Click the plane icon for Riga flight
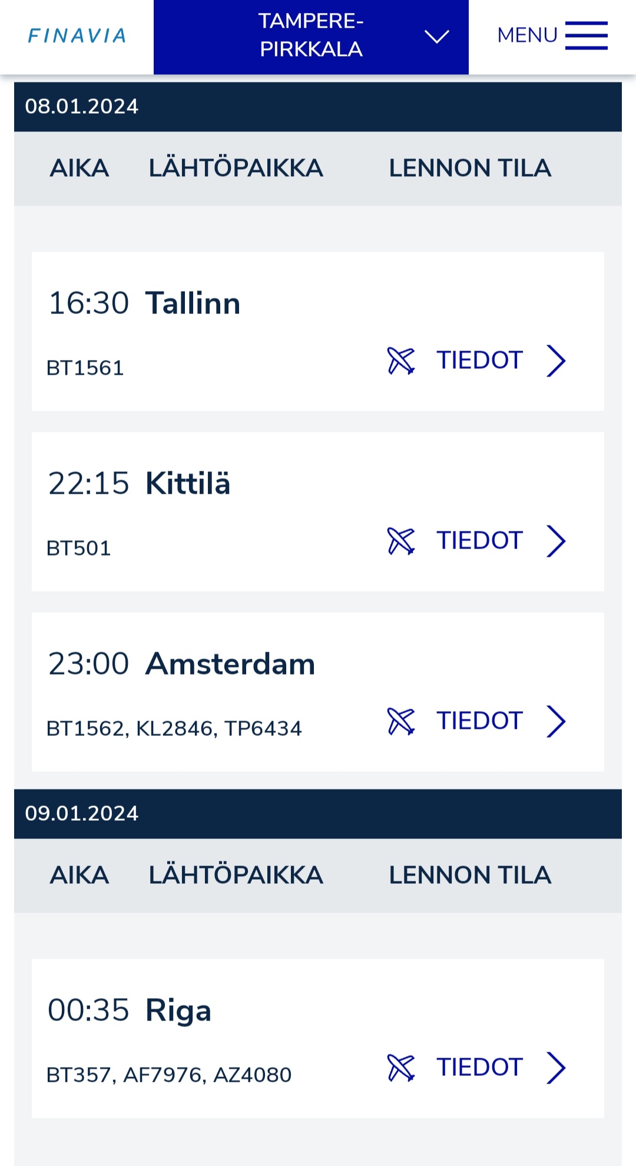This screenshot has width=636, height=1166. click(401, 1068)
